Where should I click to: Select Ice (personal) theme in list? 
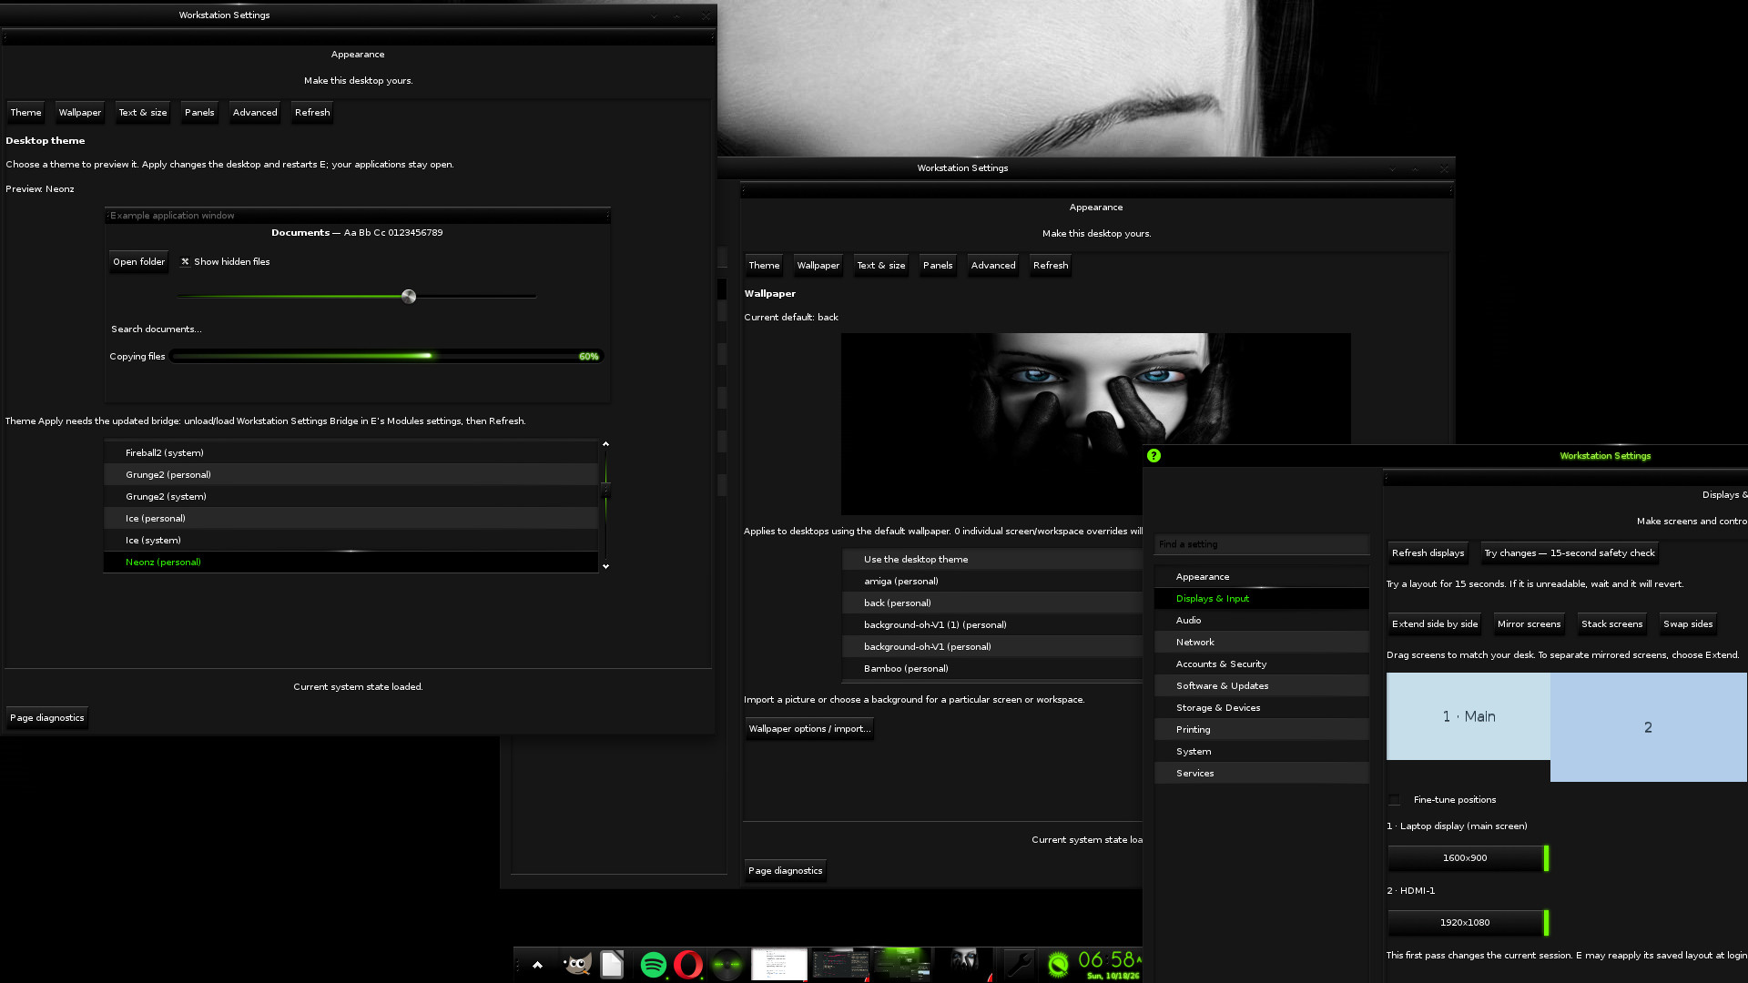[x=351, y=519]
